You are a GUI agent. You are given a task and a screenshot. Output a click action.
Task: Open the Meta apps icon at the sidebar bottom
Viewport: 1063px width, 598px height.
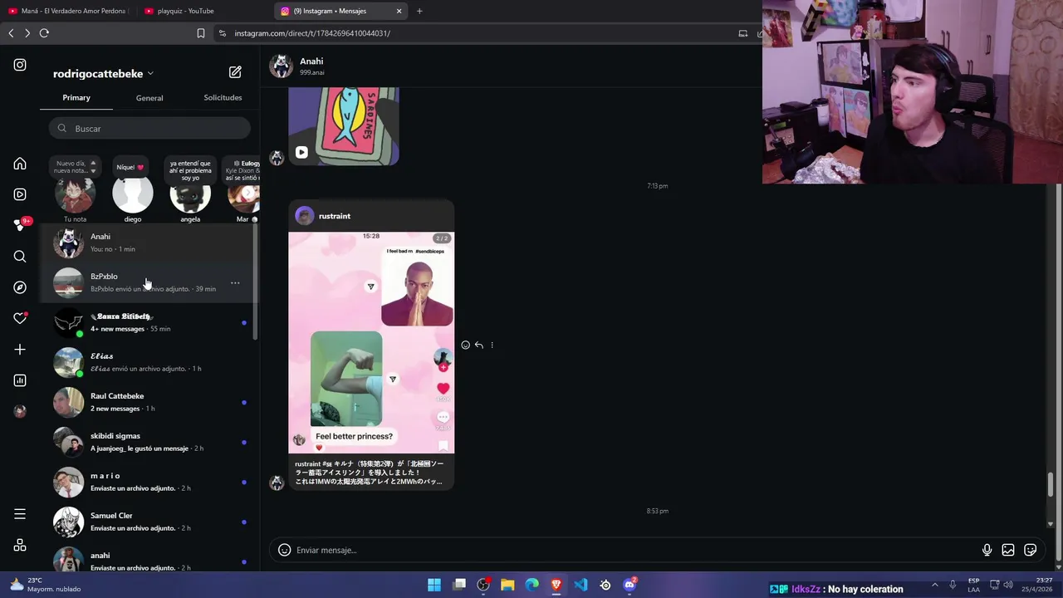pos(20,546)
